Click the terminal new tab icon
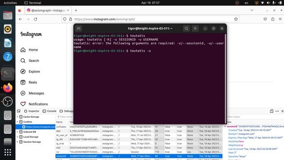This screenshot has width=284, height=160. point(79,28)
